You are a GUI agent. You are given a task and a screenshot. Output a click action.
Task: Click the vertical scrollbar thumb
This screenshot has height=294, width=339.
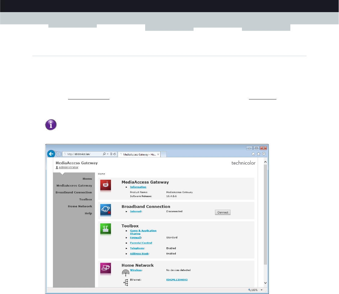coord(266,215)
